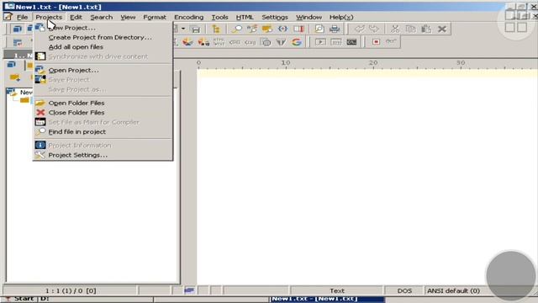Click the small blue status bar icon
The image size is (538, 303).
pyautogui.click(x=189, y=290)
